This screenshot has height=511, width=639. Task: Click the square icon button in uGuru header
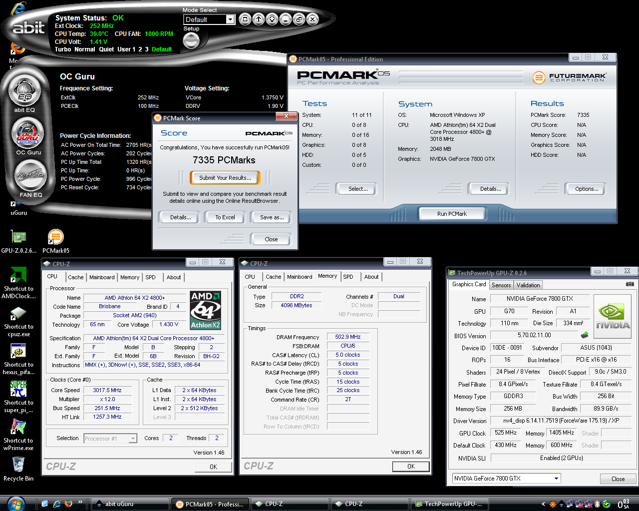click(x=245, y=19)
